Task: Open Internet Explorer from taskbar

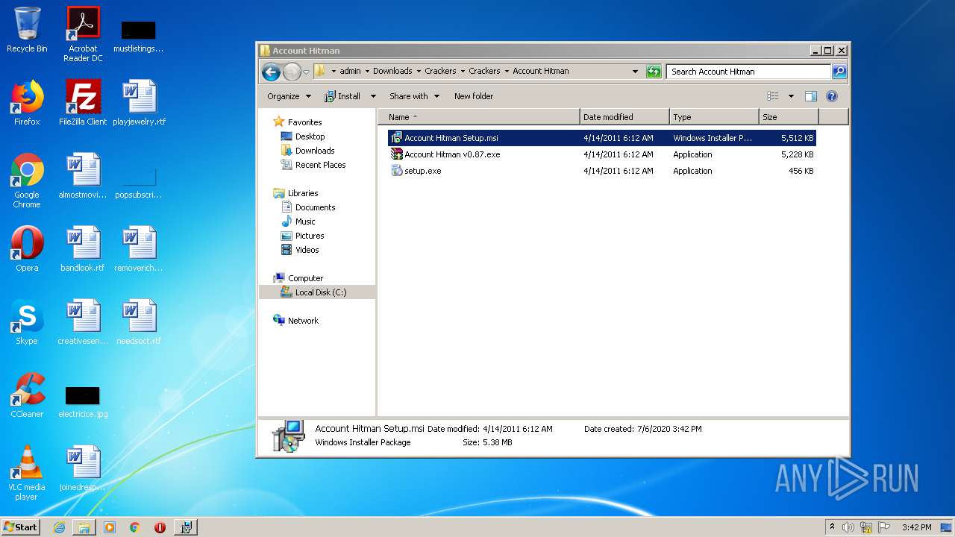Action: (59, 527)
